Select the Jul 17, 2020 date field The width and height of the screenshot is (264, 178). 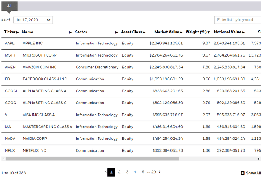(x=29, y=20)
